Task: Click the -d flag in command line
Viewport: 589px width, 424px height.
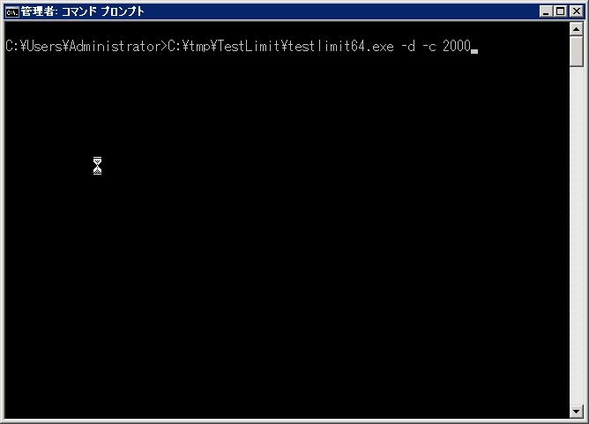Action: [x=408, y=47]
